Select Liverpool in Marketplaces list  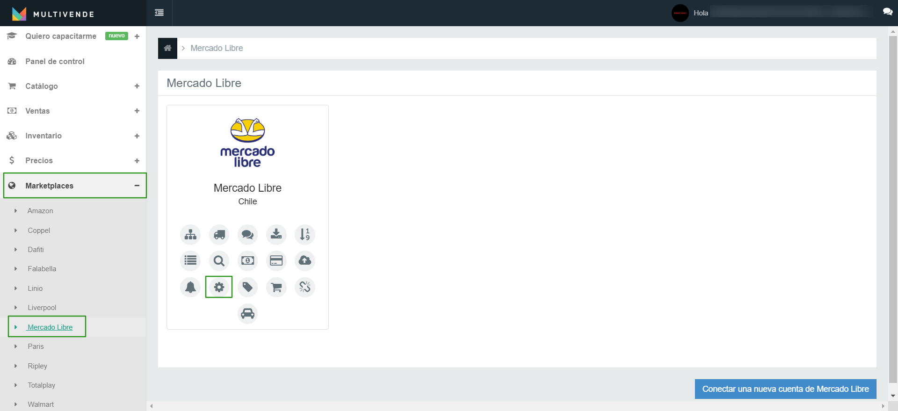[x=42, y=308]
